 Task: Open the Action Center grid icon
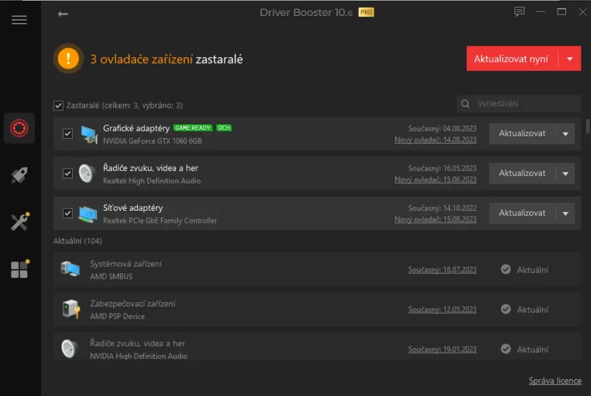pyautogui.click(x=20, y=269)
